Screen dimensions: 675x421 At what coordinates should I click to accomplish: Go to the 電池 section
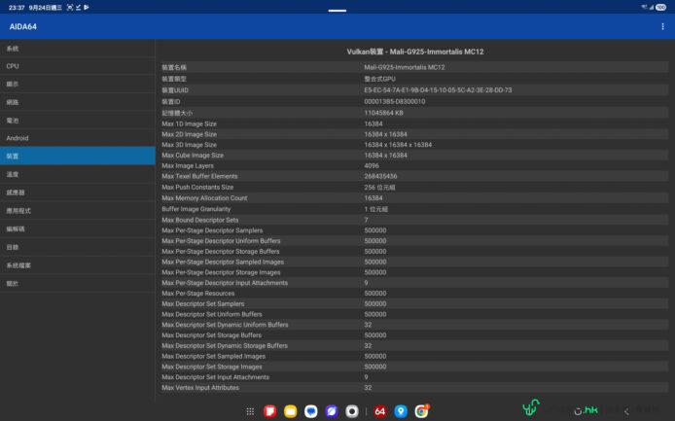point(78,121)
